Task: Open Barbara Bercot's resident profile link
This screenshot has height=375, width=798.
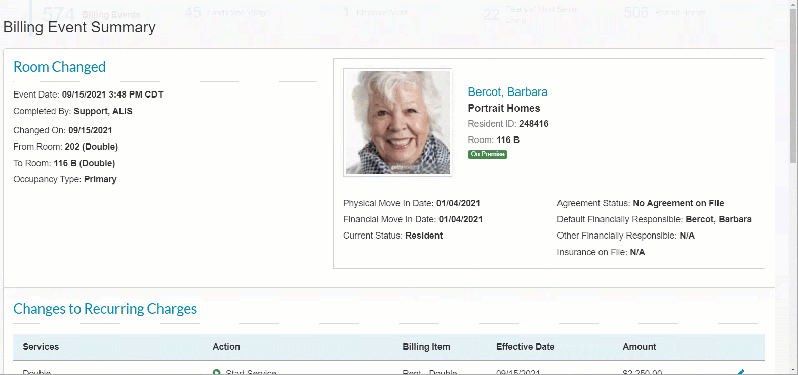Action: point(507,92)
